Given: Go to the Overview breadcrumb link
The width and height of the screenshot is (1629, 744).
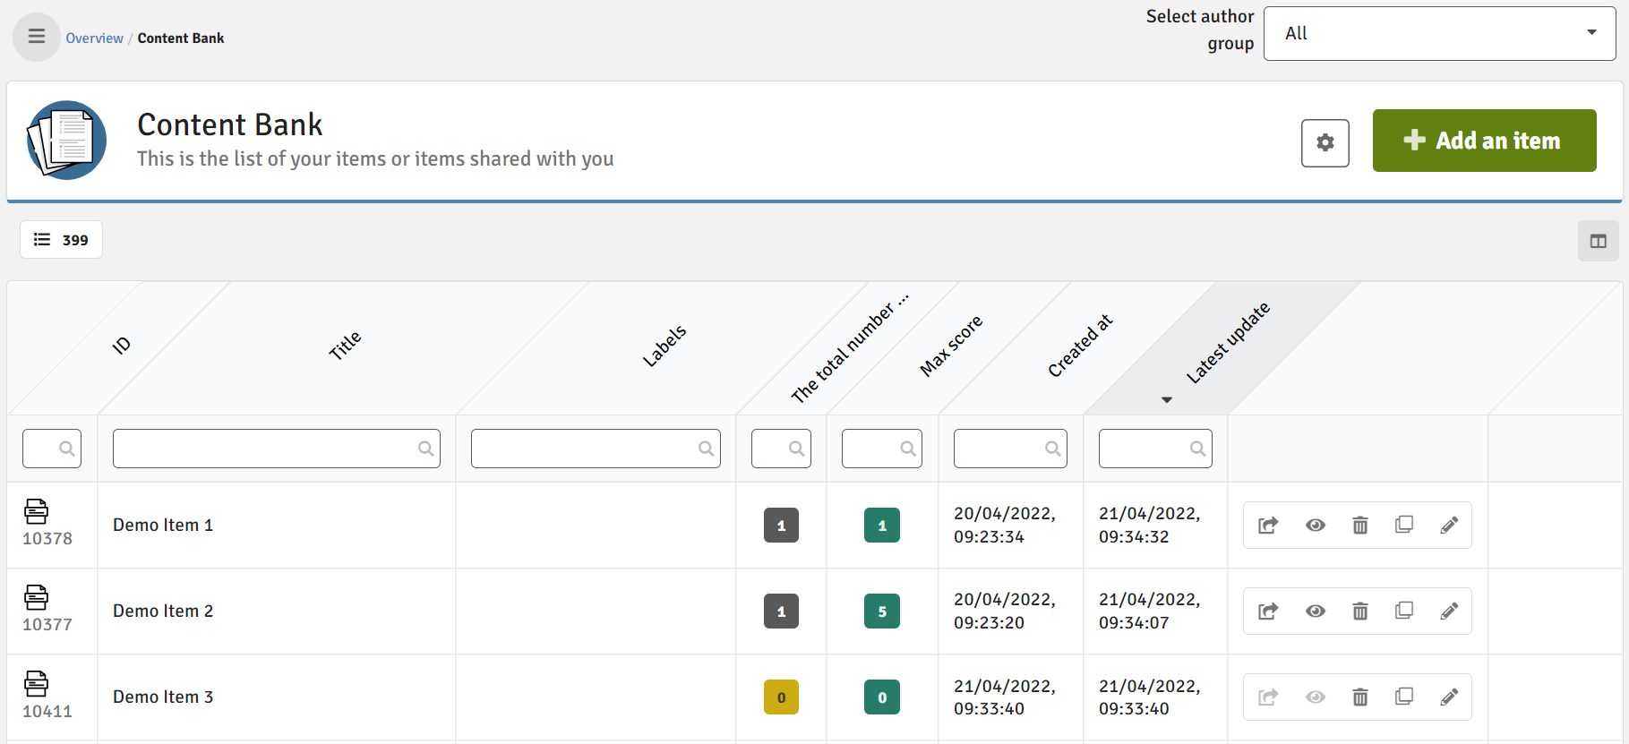Looking at the screenshot, I should (94, 38).
